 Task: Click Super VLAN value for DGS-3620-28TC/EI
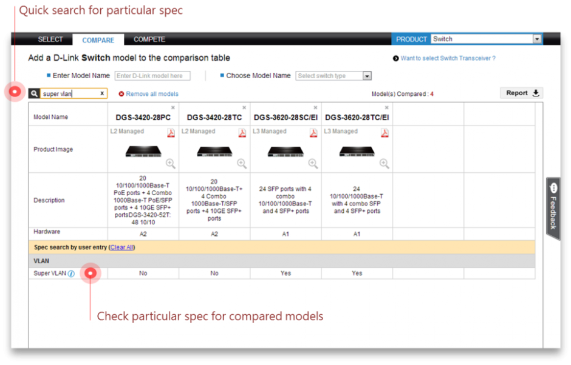[357, 273]
